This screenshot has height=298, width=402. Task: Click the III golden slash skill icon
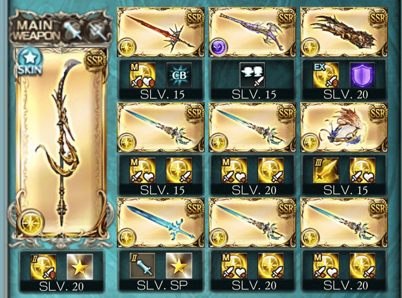click(x=326, y=170)
